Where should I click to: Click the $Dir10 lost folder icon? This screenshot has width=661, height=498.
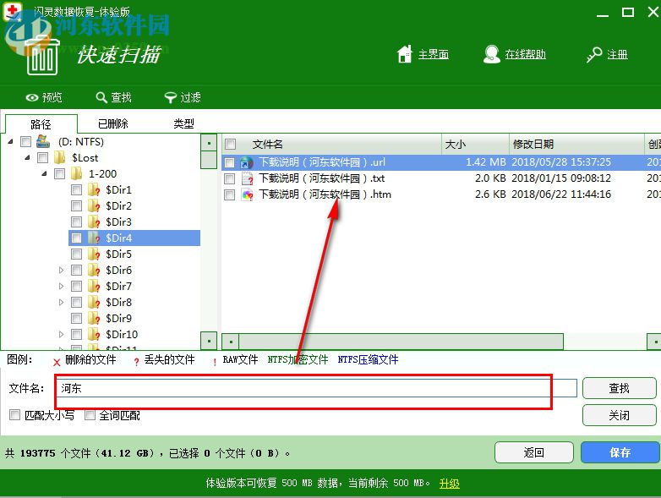point(94,334)
